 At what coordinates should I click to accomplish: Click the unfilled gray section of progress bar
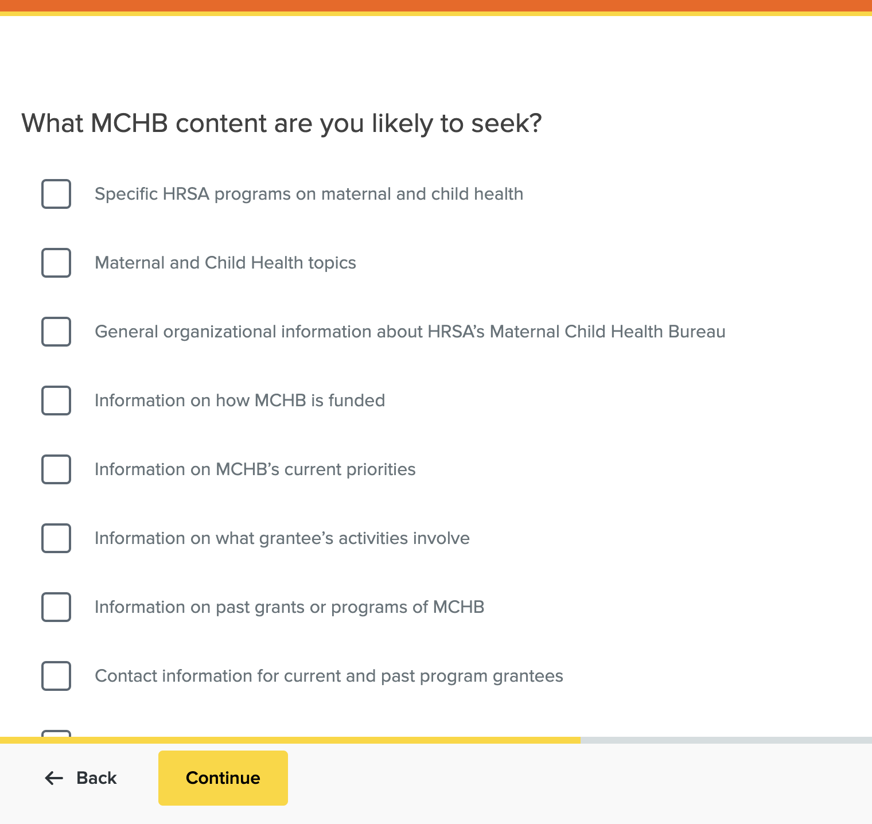pyautogui.click(x=726, y=740)
